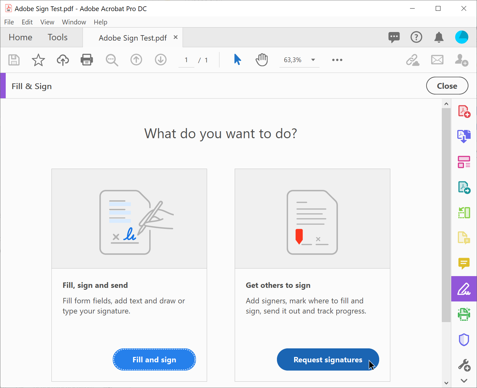Image resolution: width=477 pixels, height=388 pixels.
Task: Expand the zoom level dropdown
Action: point(313,60)
